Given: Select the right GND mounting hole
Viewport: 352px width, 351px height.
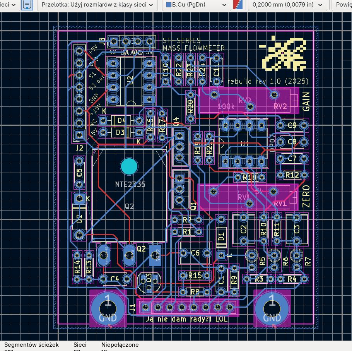Looking at the screenshot, I should coord(272,308).
